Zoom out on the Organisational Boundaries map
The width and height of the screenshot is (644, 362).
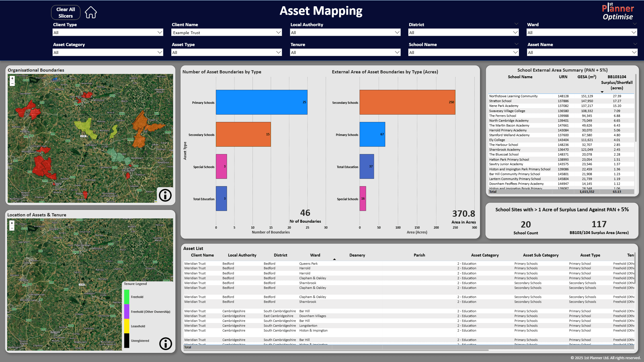pyautogui.click(x=12, y=83)
